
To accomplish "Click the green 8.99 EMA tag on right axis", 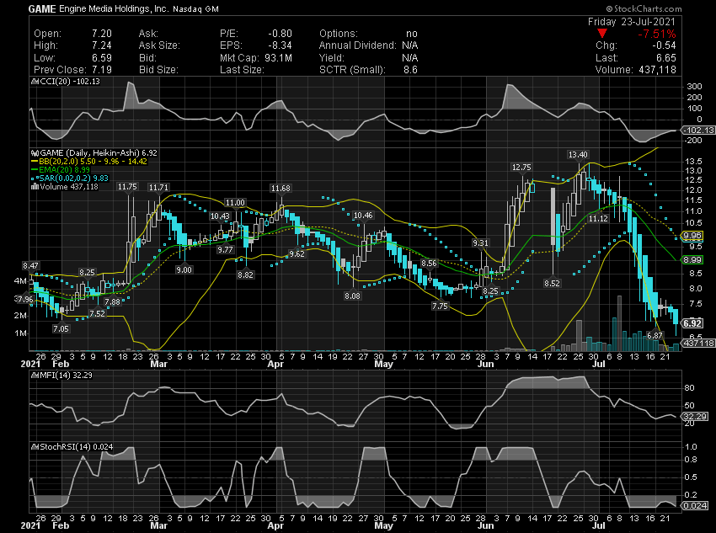I will 692,259.
